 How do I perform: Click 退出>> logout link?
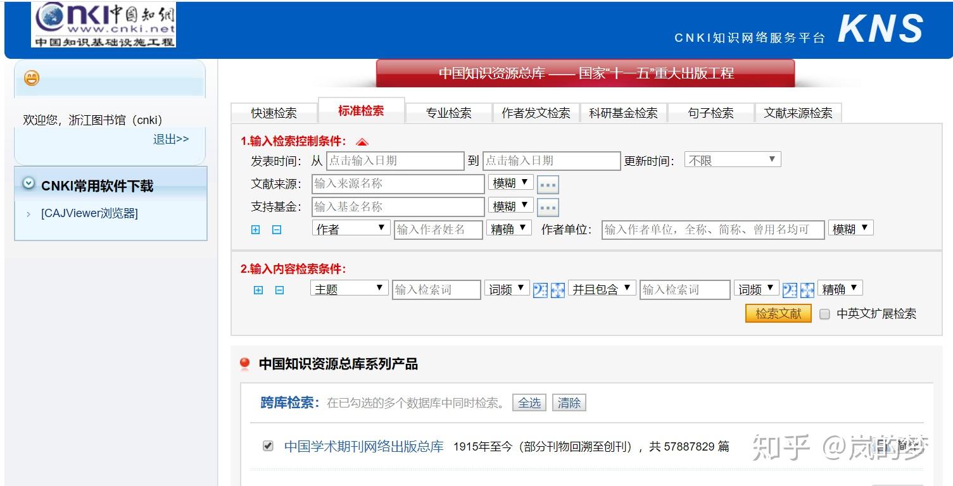pyautogui.click(x=170, y=139)
